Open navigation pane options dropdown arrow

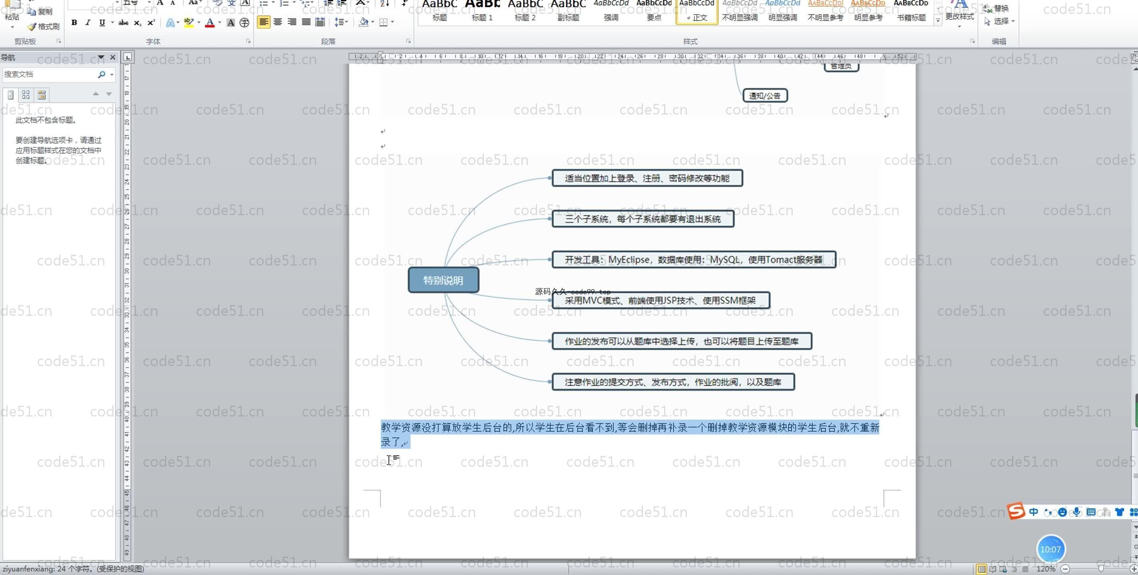(101, 57)
